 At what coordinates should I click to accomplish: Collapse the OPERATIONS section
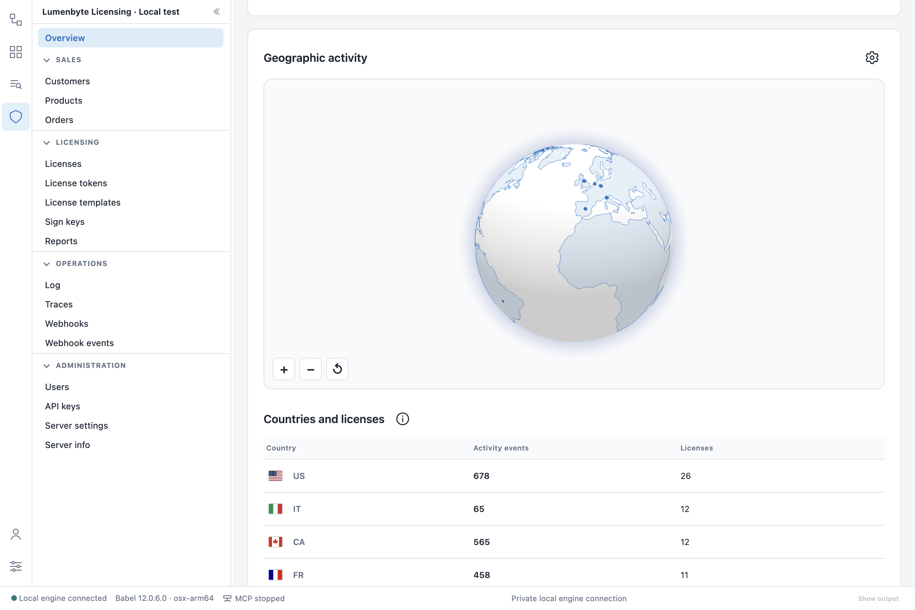pyautogui.click(x=47, y=264)
